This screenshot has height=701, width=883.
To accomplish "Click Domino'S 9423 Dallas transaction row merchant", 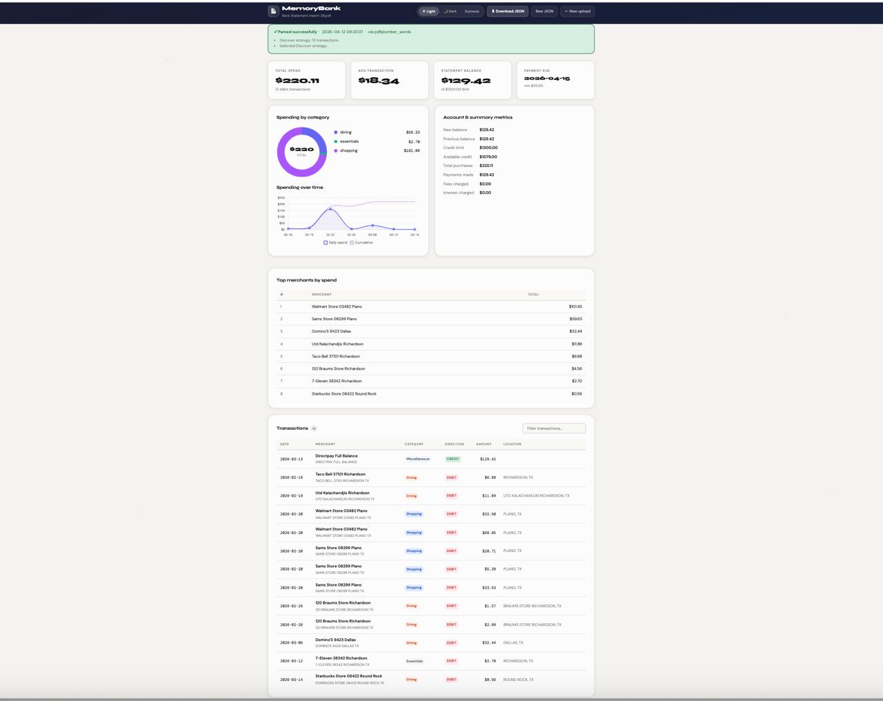I will click(336, 640).
